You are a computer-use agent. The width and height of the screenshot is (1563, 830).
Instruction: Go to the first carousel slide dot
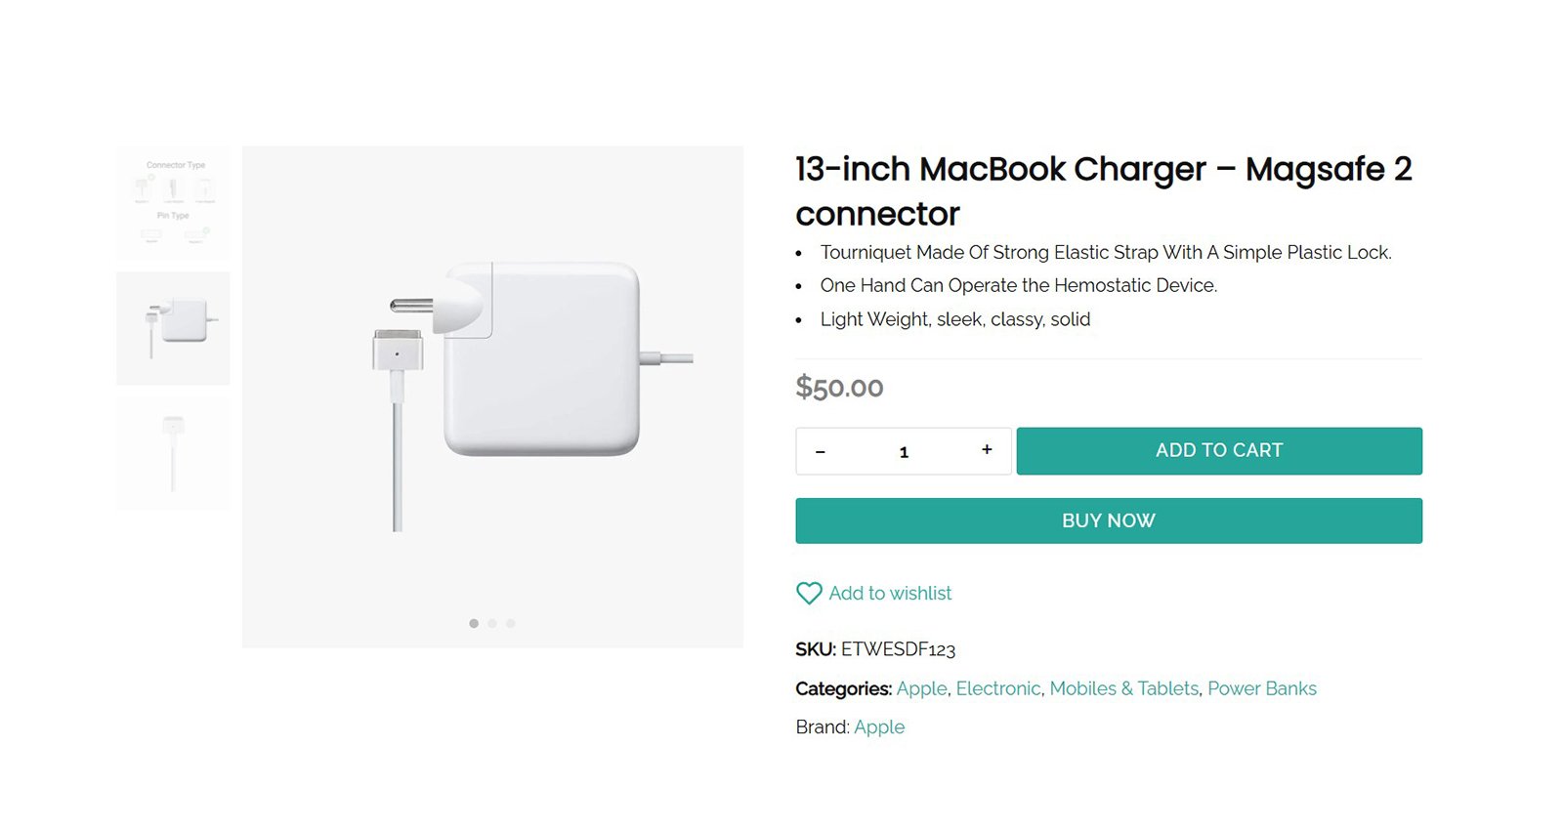[x=474, y=623]
